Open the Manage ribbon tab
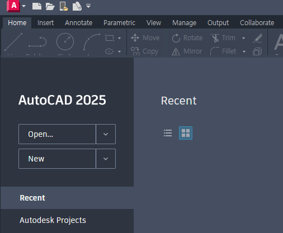This screenshot has width=283, height=233. (x=184, y=23)
